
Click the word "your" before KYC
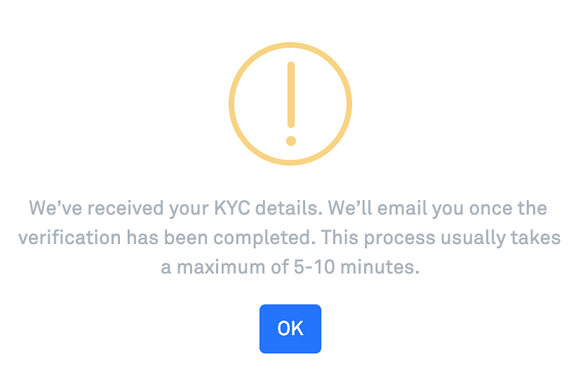click(x=189, y=210)
